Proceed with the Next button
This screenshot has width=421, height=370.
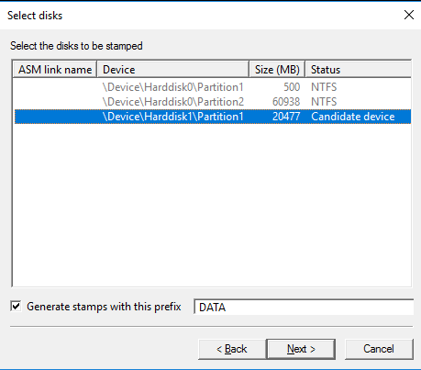click(301, 349)
